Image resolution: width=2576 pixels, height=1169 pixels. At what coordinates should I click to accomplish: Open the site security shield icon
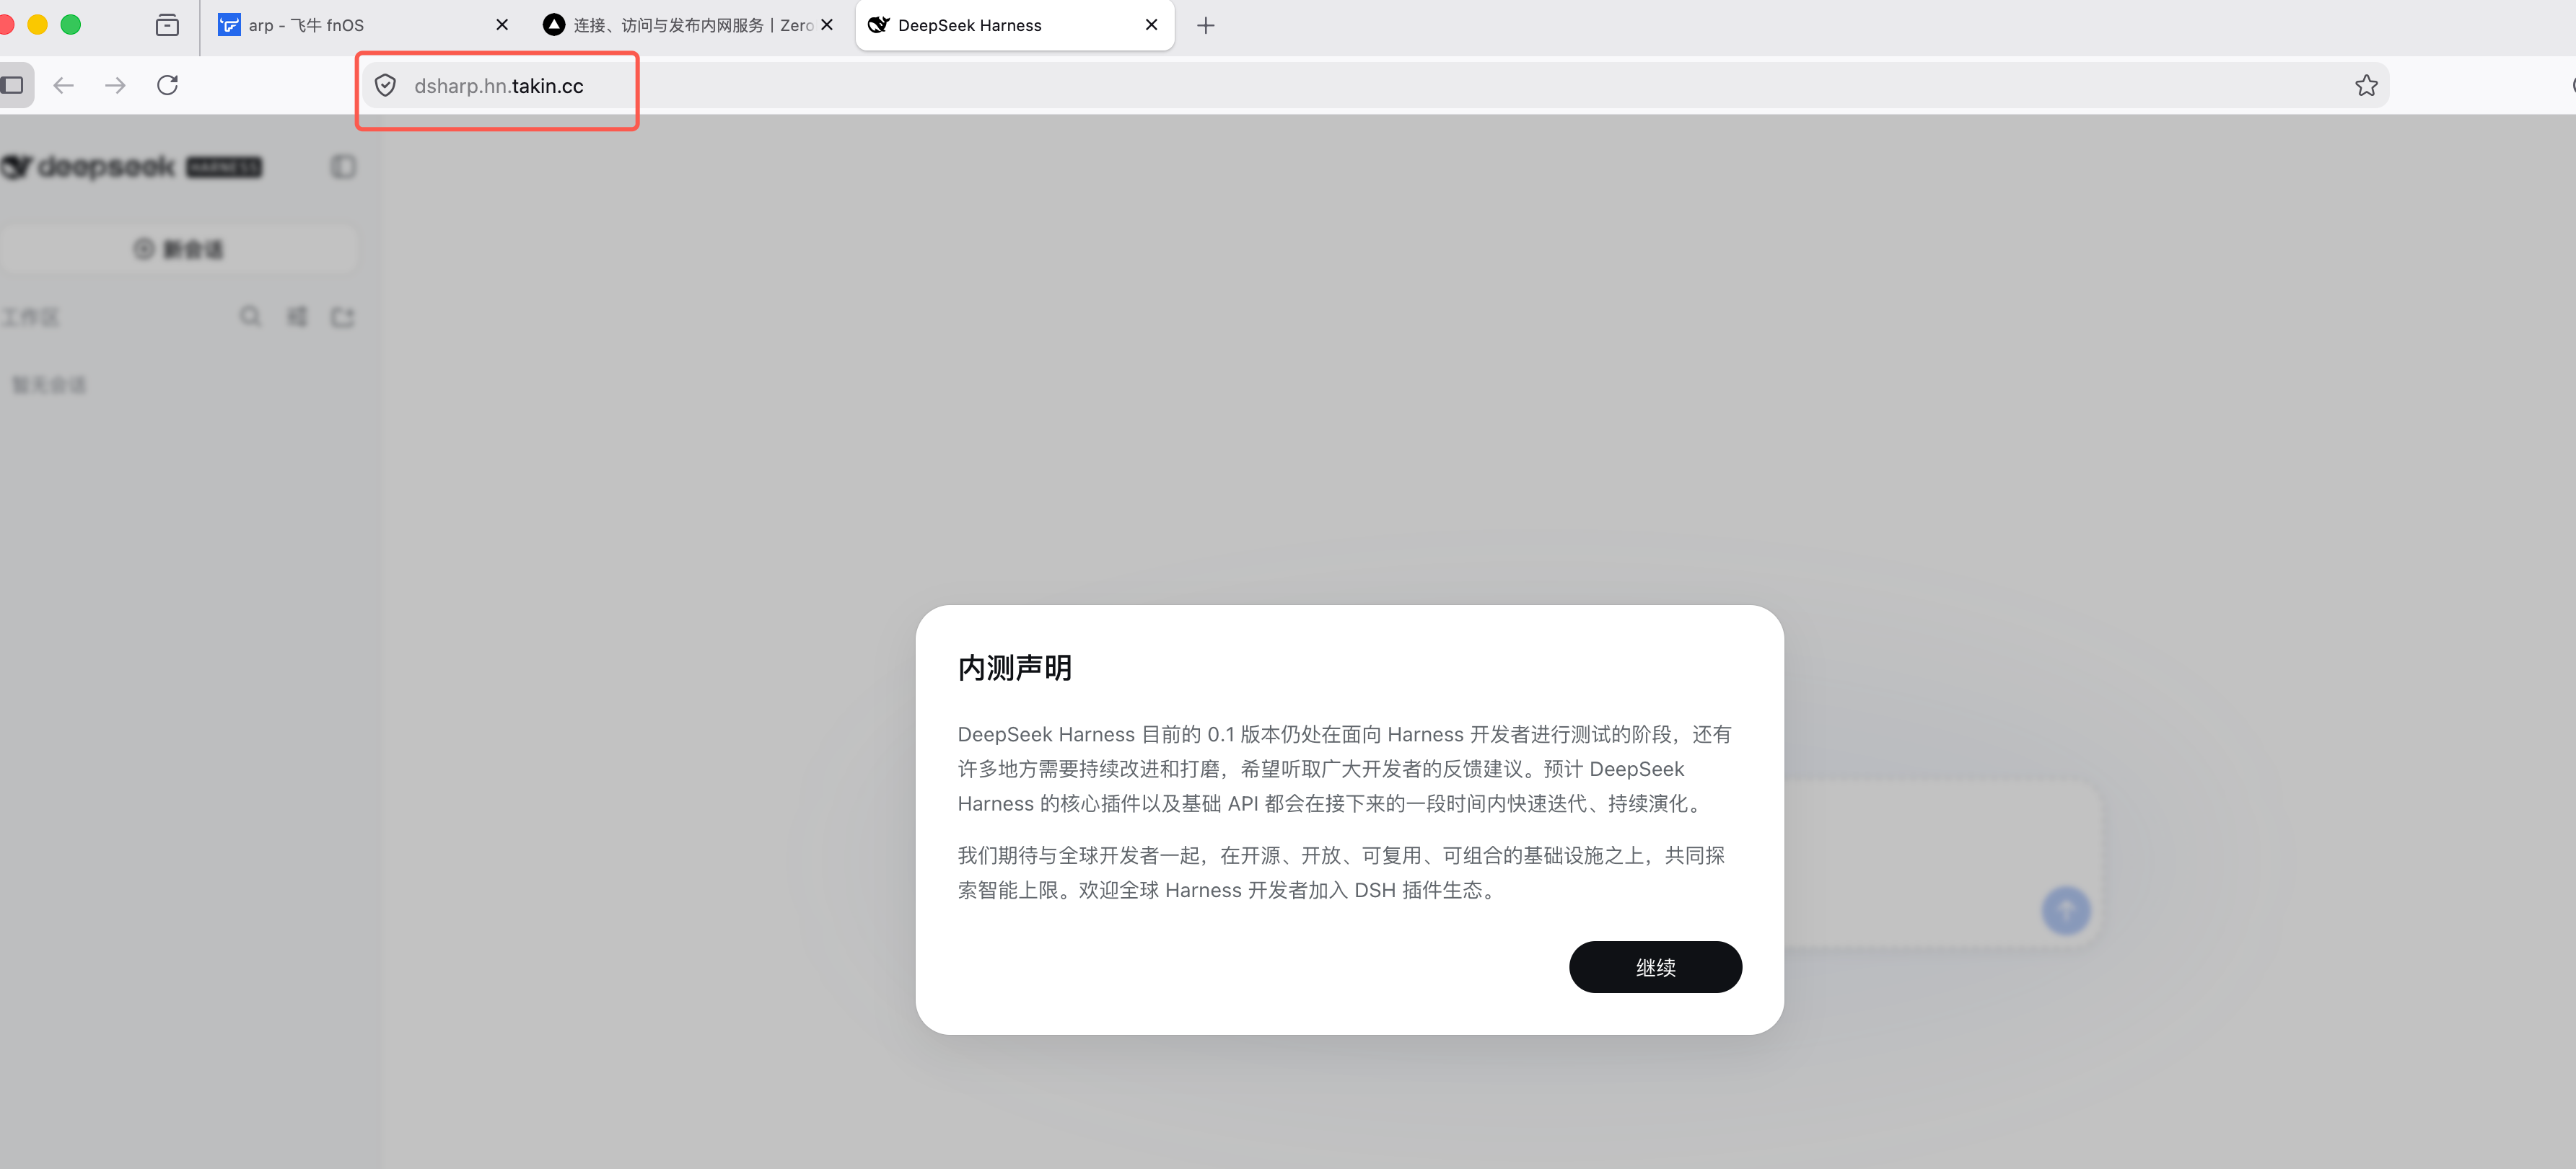[x=385, y=86]
